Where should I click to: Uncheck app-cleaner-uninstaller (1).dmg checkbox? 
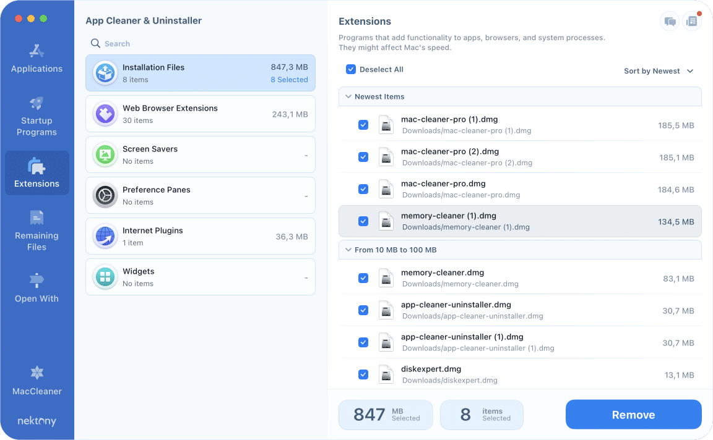click(363, 342)
